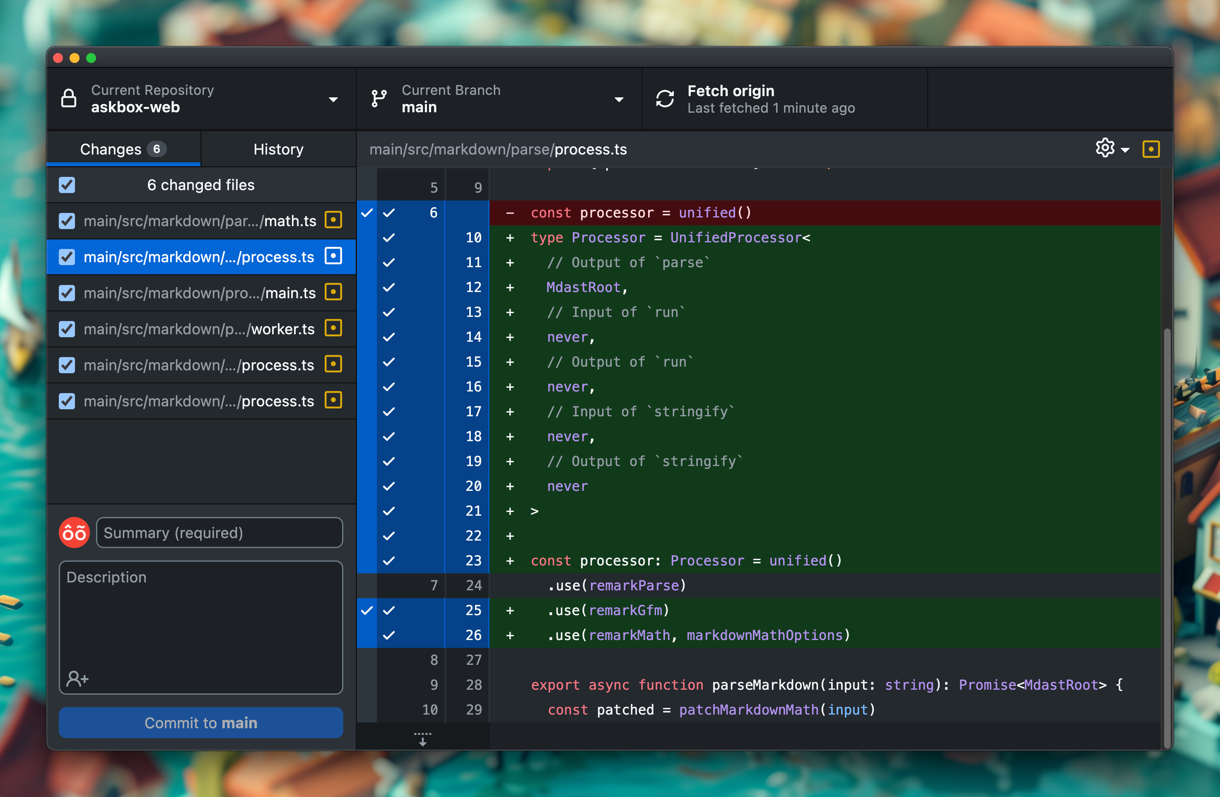
Task: Toggle line 6 removed-line checkmark
Action: [x=389, y=213]
